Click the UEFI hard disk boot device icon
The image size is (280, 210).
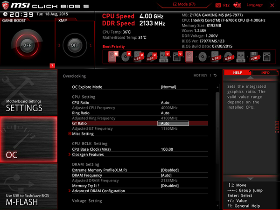113,56
